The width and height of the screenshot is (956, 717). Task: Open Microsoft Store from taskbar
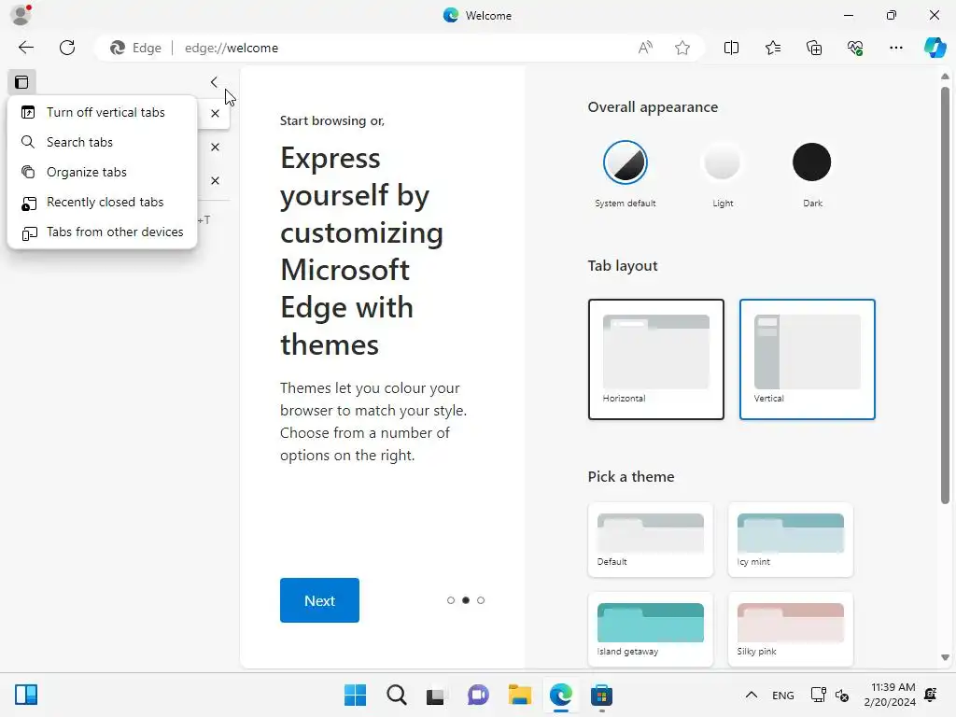click(x=601, y=695)
